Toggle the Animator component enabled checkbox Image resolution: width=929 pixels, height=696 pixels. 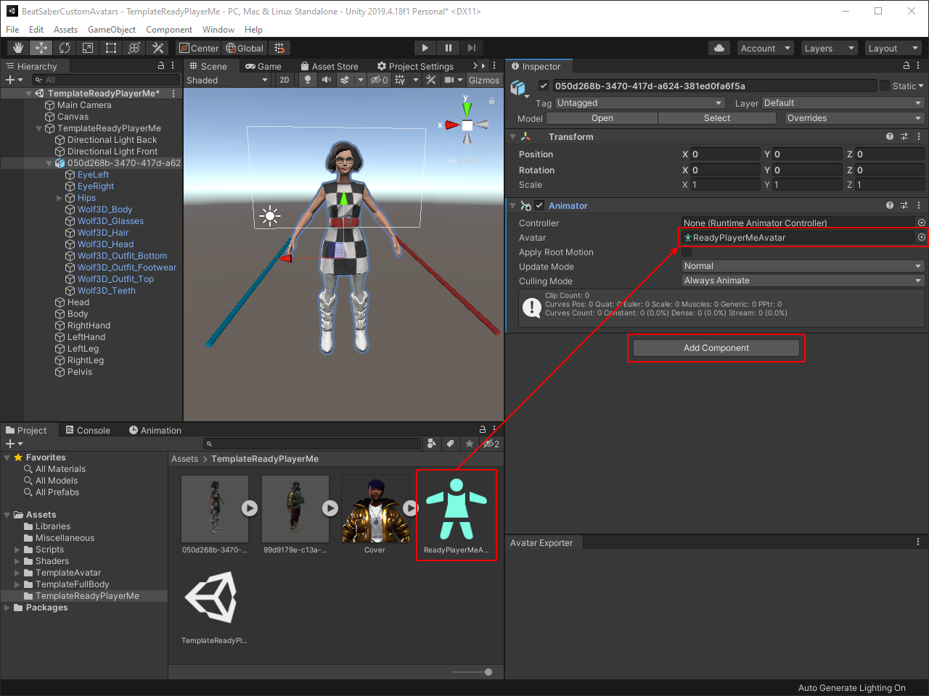pyautogui.click(x=539, y=206)
